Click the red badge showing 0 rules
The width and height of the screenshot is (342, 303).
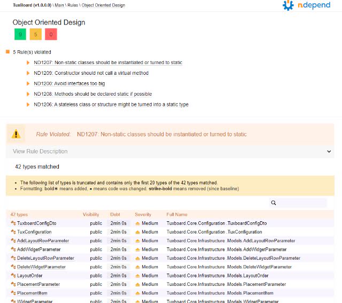tap(51, 34)
